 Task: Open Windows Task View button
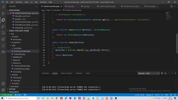pos(43,98)
